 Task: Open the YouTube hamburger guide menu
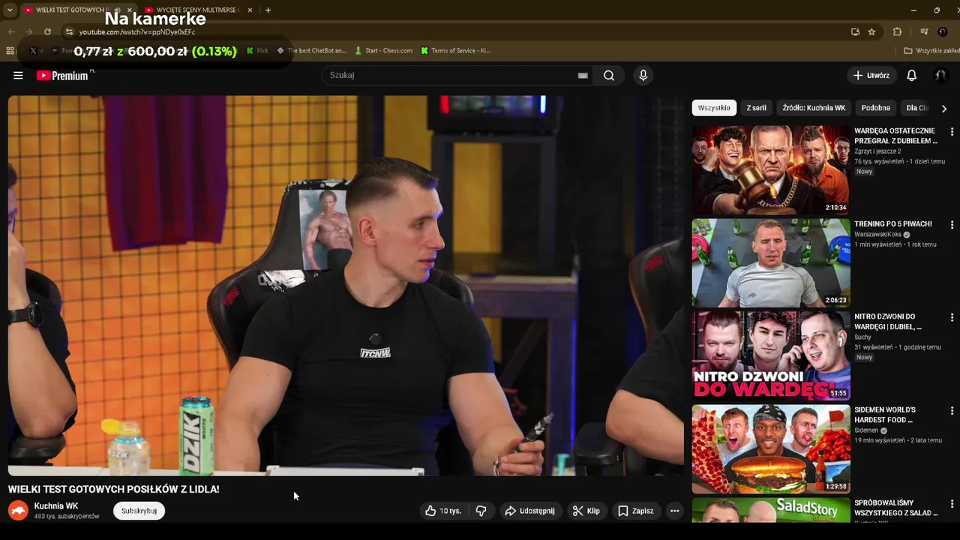coord(18,75)
